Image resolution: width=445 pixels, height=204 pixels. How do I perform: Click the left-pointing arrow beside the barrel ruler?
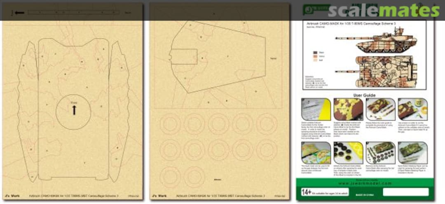18,13
